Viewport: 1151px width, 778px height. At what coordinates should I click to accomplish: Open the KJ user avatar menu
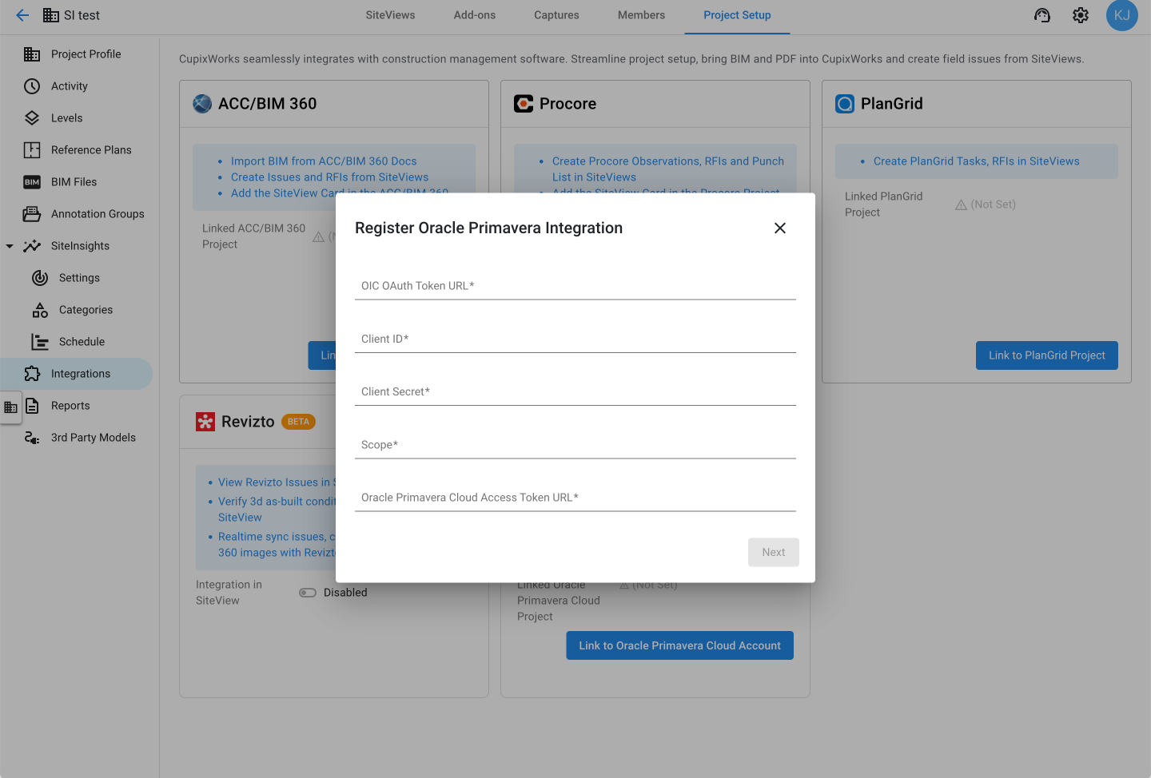tap(1122, 15)
